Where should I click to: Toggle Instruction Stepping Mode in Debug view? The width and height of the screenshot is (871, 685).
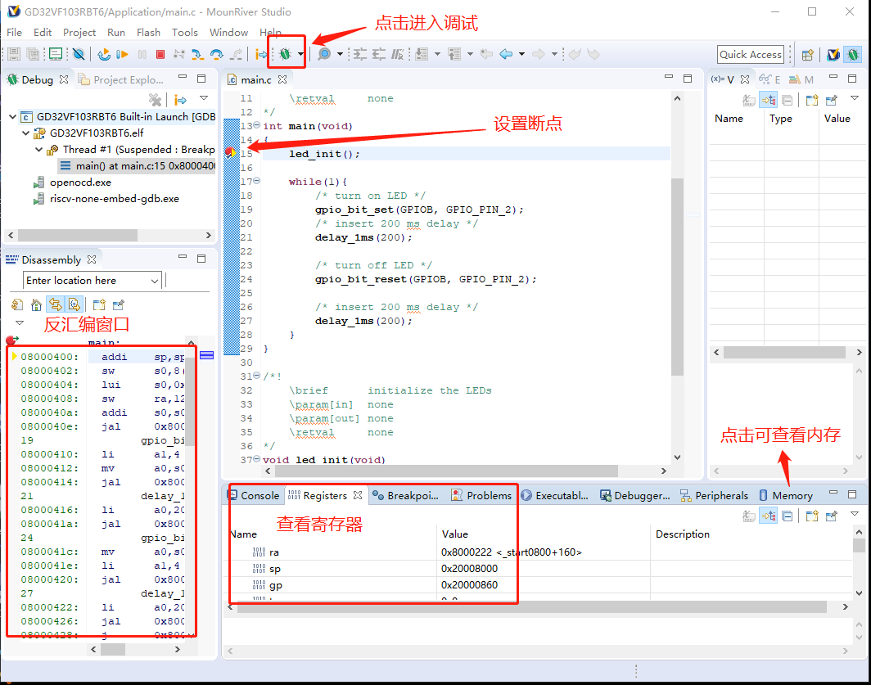click(x=181, y=100)
